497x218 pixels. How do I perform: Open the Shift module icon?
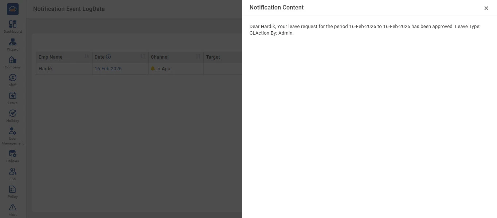tap(13, 78)
